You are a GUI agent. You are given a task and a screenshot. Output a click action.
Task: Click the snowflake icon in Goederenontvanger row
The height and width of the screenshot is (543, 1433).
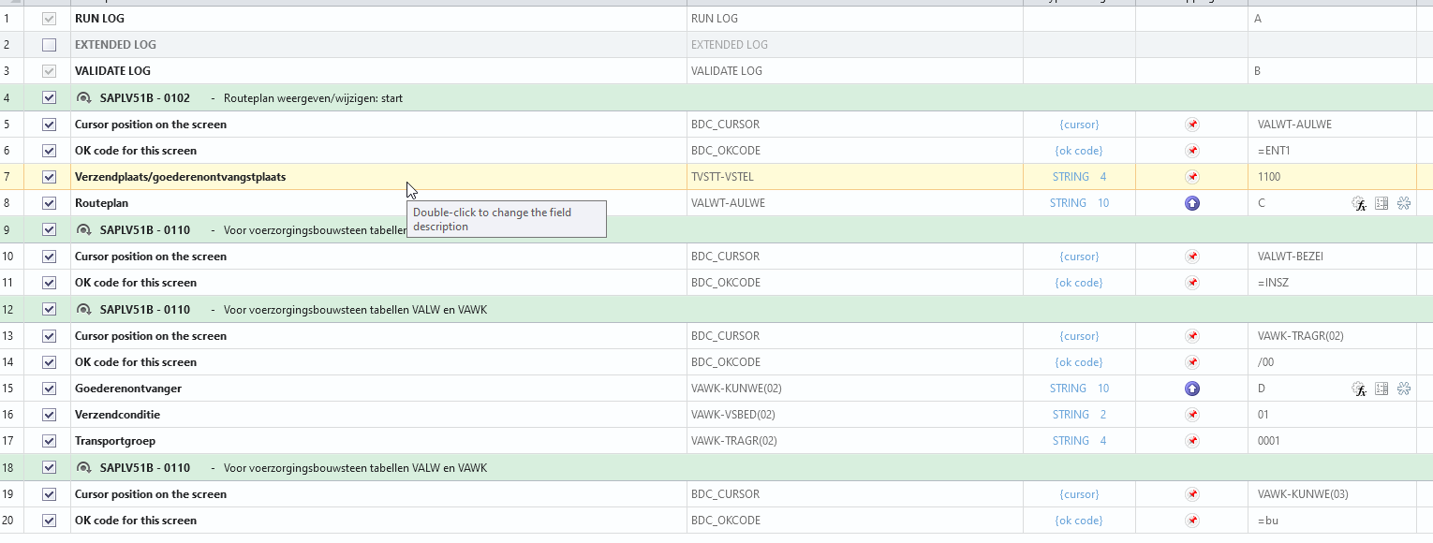(x=1404, y=389)
